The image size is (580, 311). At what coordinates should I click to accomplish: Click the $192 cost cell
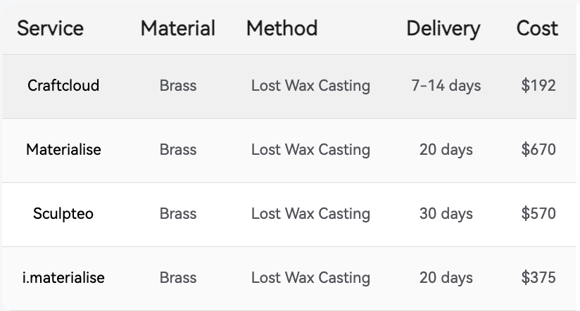point(538,85)
